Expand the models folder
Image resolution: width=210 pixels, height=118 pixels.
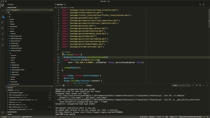click(x=12, y=24)
